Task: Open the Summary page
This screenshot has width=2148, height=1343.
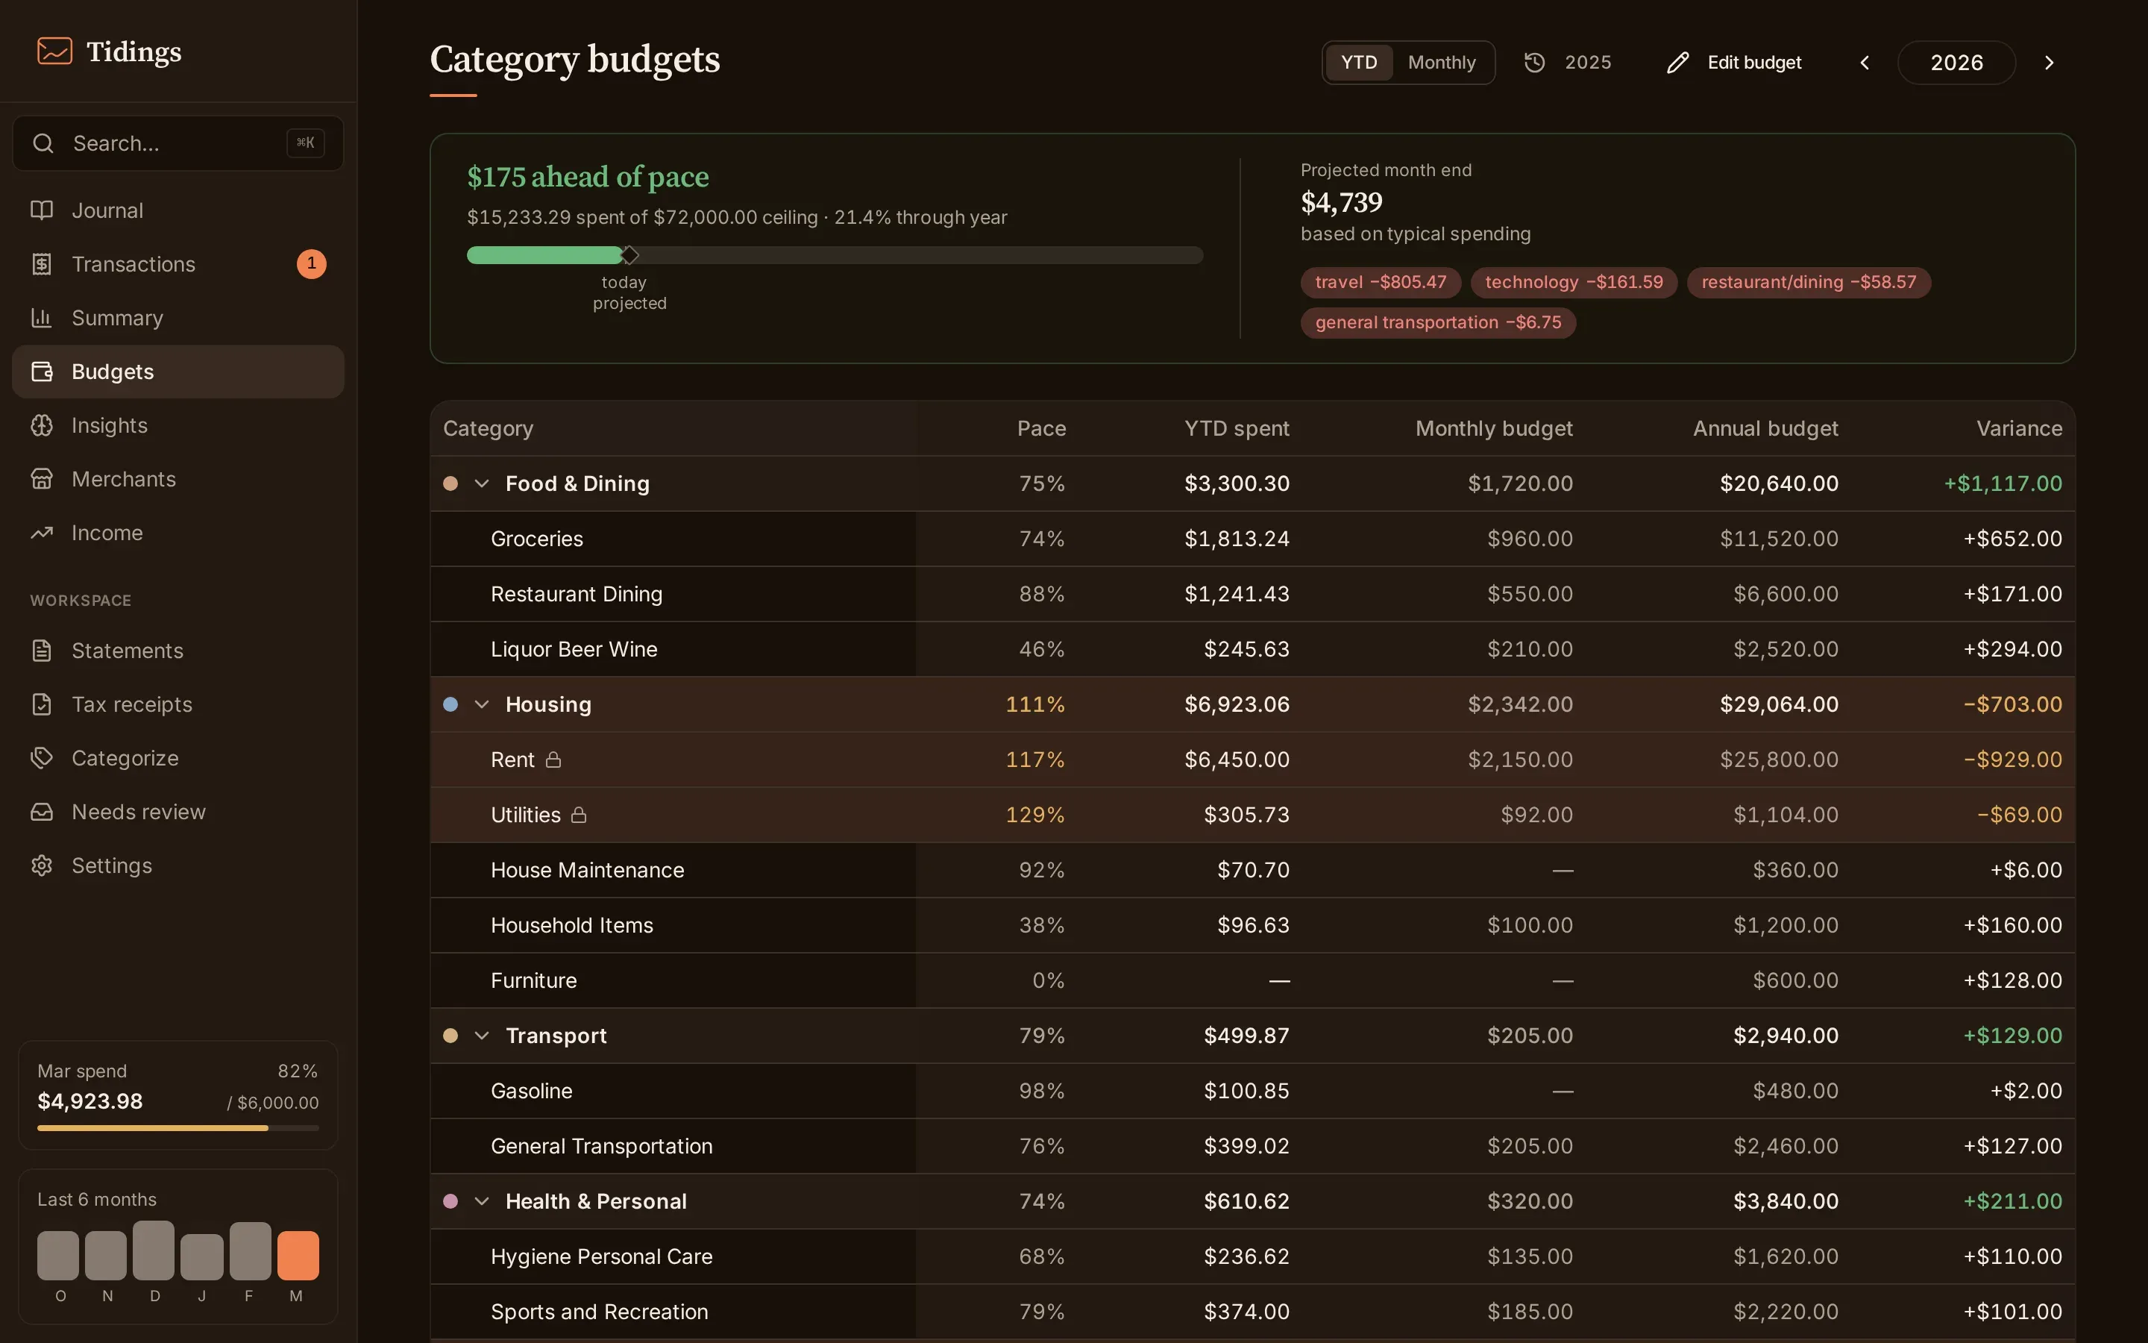Action: pyautogui.click(x=178, y=318)
